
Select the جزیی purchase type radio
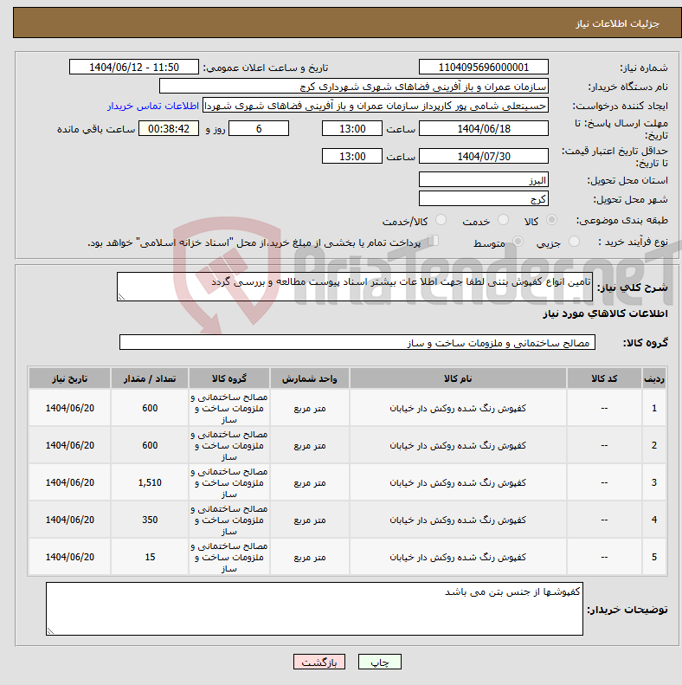click(574, 241)
